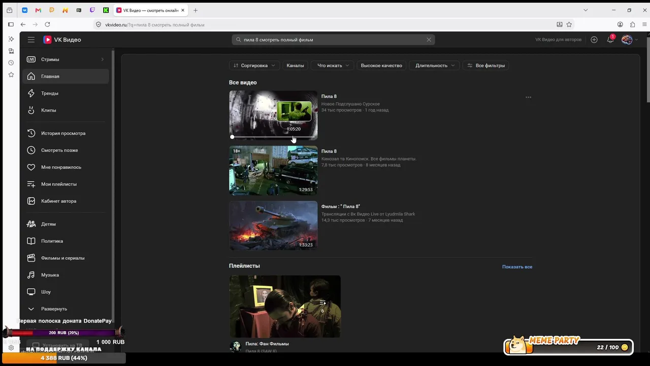Open the Музыка section
This screenshot has width=650, height=366.
[x=66, y=275]
